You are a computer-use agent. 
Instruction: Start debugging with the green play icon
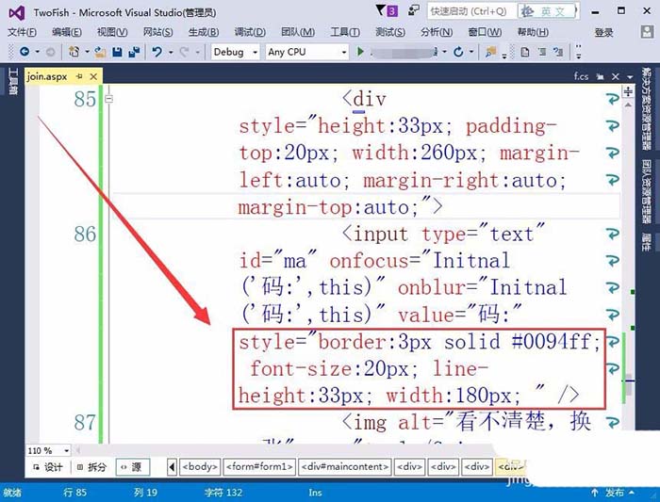(x=360, y=52)
